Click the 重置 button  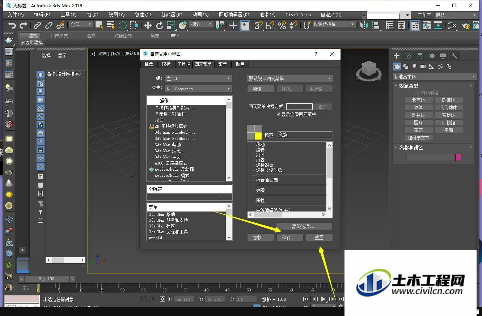(x=319, y=238)
